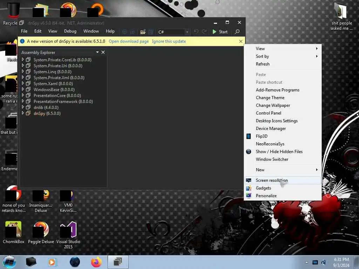Expand the System.Private.CoreLib assembly node
Screen dimensions: 359x269
point(23,60)
